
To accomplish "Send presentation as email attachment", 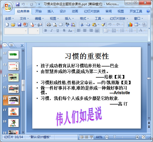I will click(40, 25).
